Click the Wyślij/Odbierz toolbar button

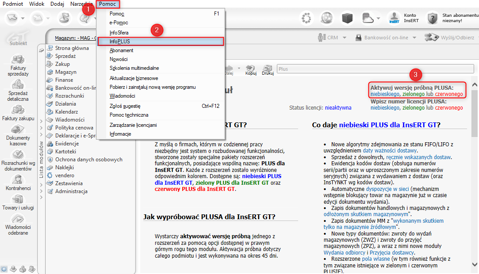click(449, 38)
